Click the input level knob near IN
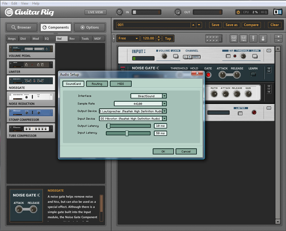The height and width of the screenshot is (231, 286). (x=119, y=12)
